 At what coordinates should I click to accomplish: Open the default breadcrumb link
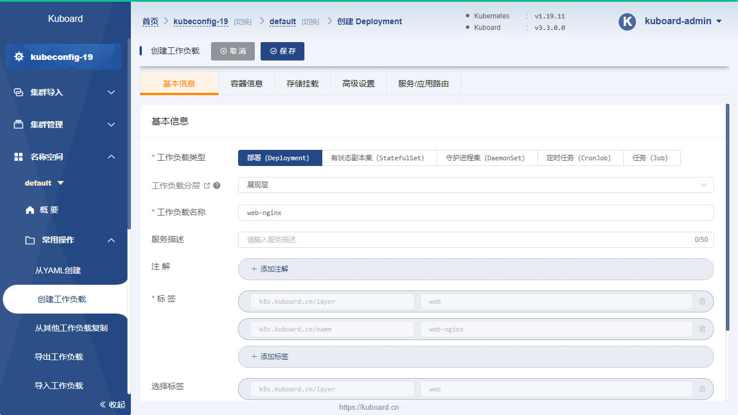(x=283, y=21)
